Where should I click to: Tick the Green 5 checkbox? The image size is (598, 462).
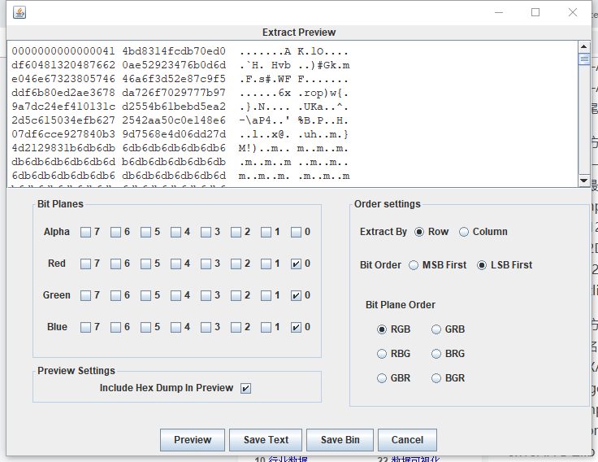click(x=145, y=295)
